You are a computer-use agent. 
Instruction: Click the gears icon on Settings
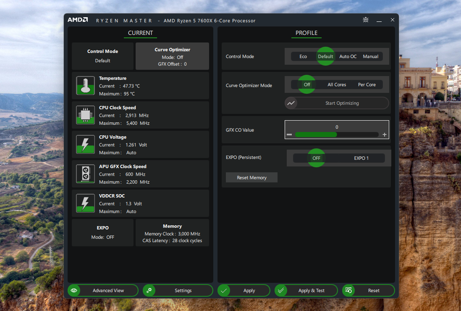(149, 290)
